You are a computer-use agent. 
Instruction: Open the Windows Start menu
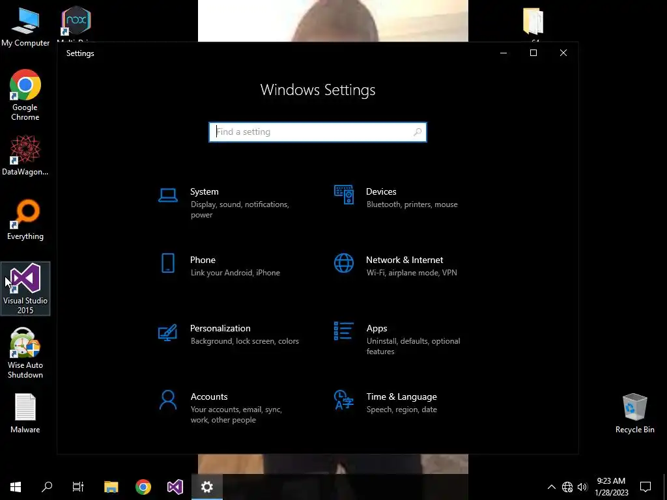16,487
